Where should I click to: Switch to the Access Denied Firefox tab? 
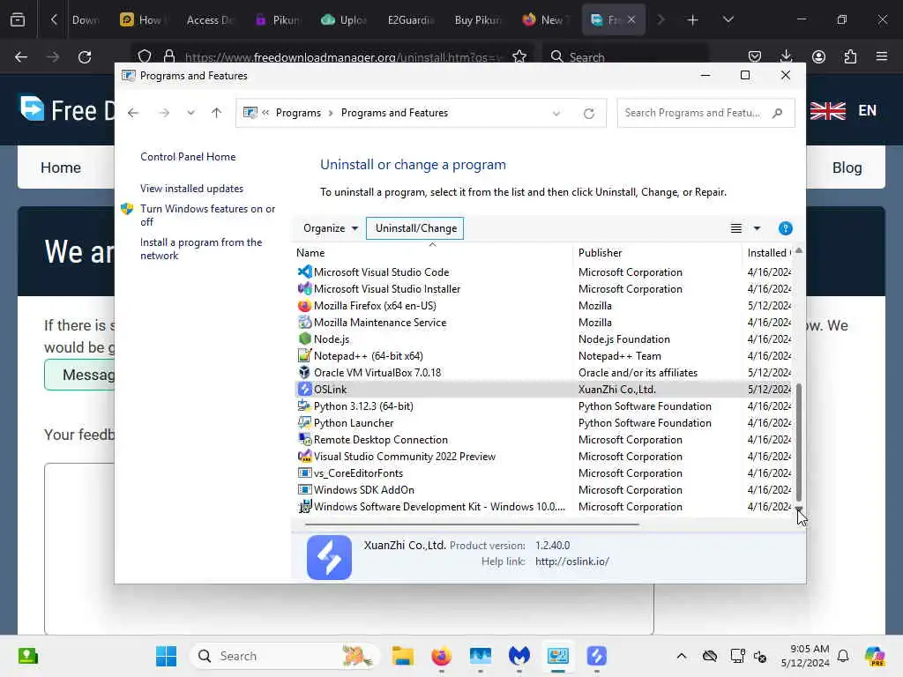pyautogui.click(x=210, y=20)
